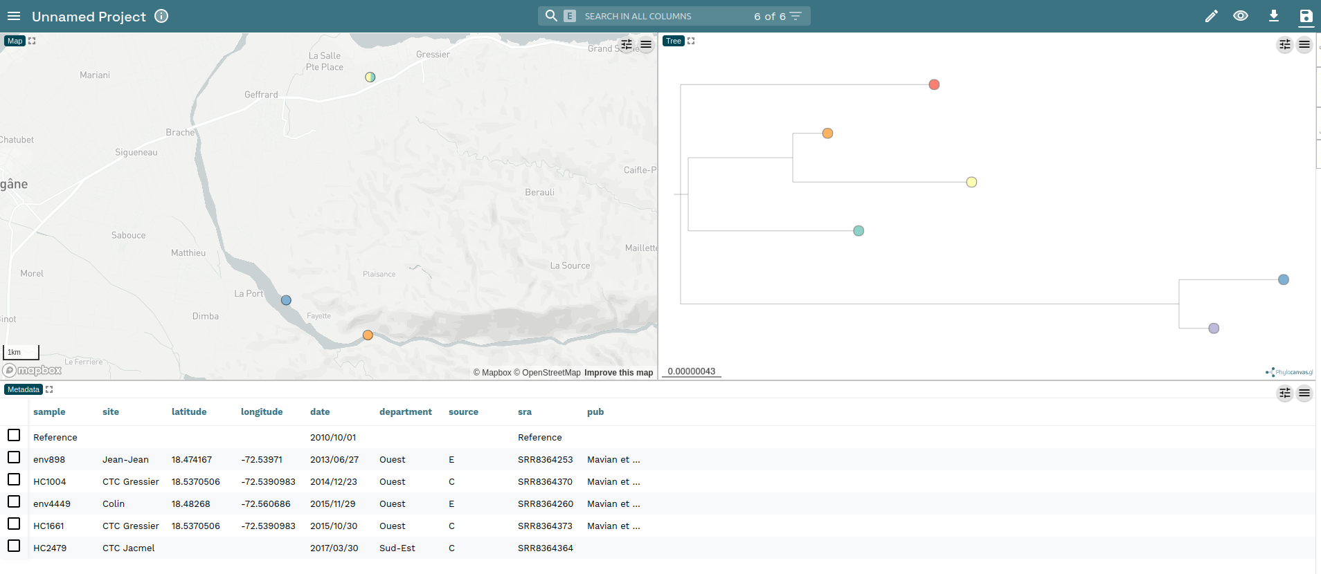Click Mavian et ... in env898 row
Viewport: 1321px width, 574px height.
pos(613,459)
